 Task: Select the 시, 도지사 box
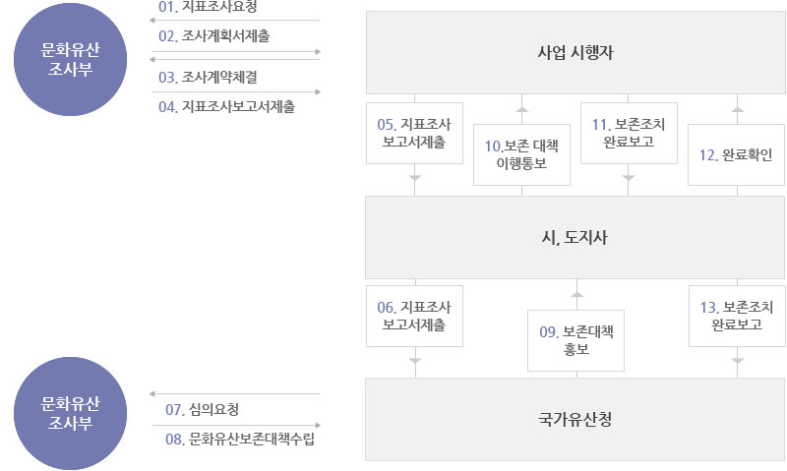pos(575,237)
